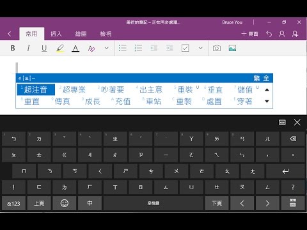Tap the 上頁 key
The image size is (307, 230).
click(x=39, y=204)
